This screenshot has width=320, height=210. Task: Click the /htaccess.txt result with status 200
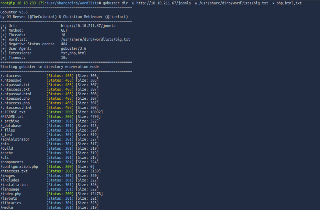(x=14, y=171)
